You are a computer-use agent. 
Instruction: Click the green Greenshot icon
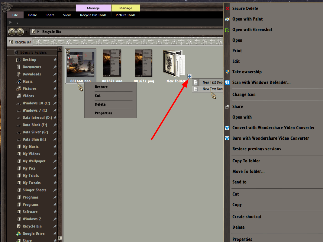click(x=227, y=30)
